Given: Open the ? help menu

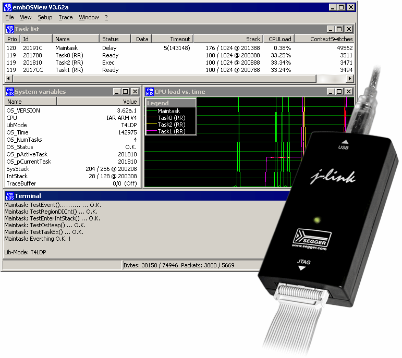Looking at the screenshot, I should coord(106,17).
